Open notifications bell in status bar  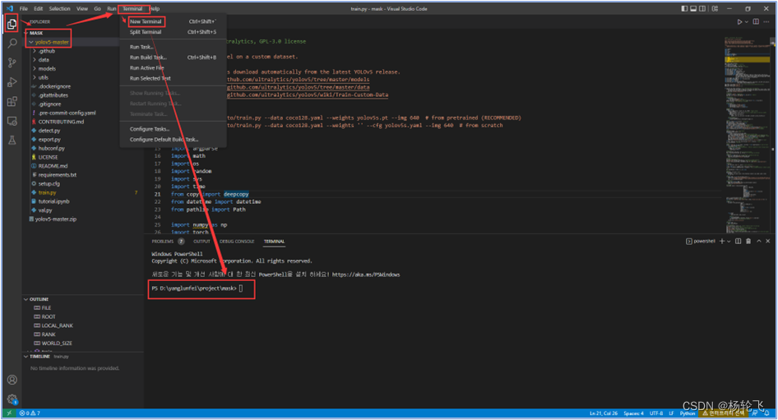pyautogui.click(x=766, y=413)
